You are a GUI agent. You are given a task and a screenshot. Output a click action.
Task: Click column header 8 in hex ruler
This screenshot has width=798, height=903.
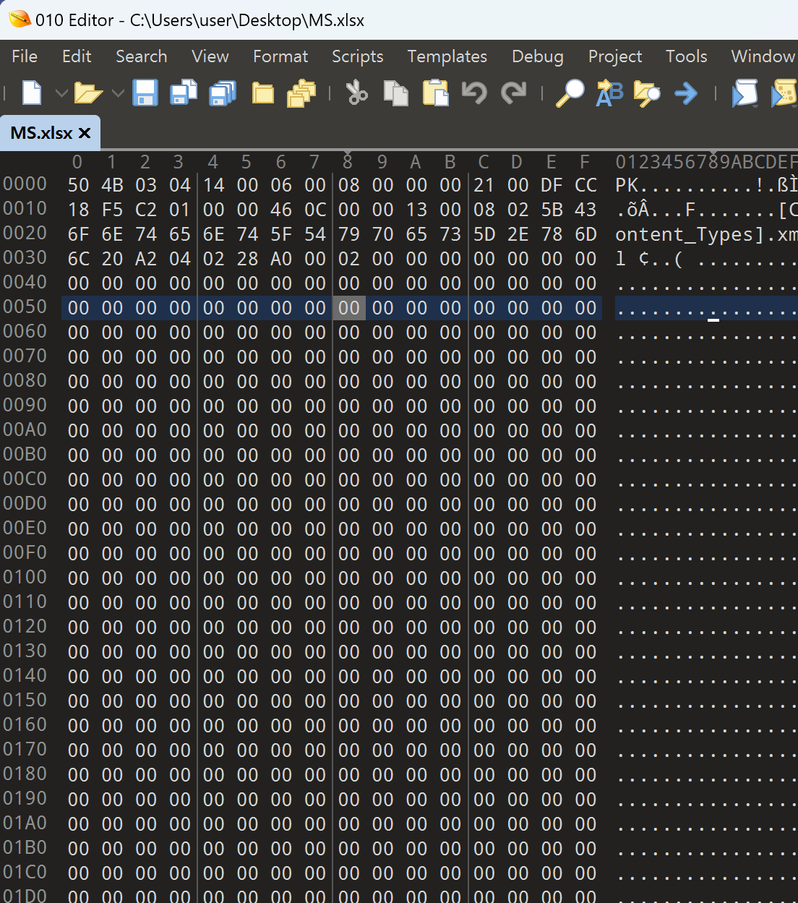(348, 162)
